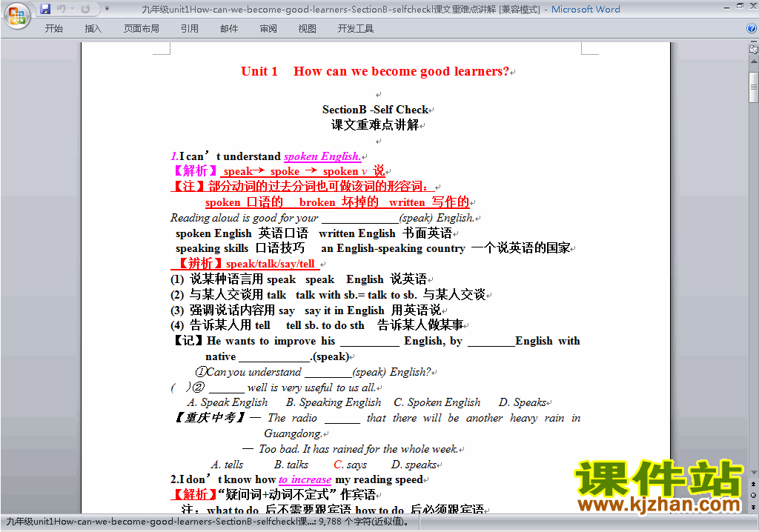Image resolution: width=759 pixels, height=532 pixels.
Task: Go to previous page double-arrow button
Action: point(754,484)
